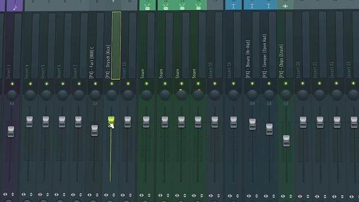
Task: Select the 'Insert 7' track label
Action: coord(75,72)
